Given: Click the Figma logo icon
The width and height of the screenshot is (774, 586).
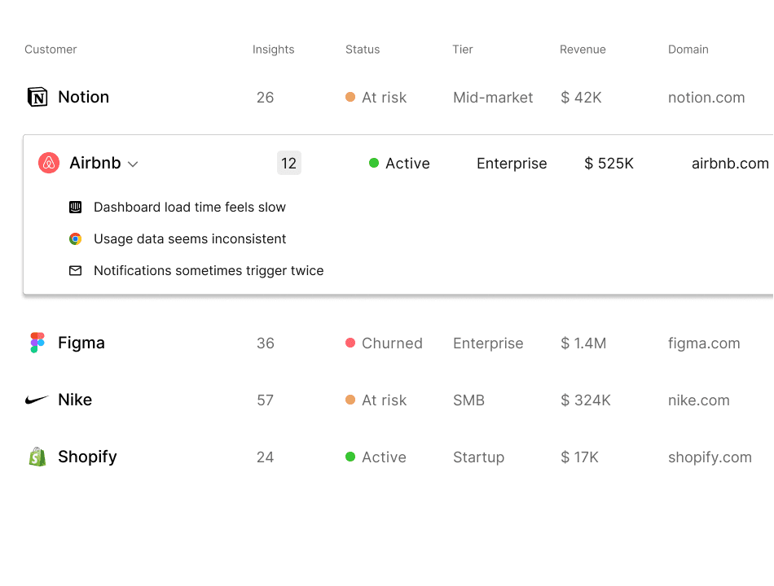Looking at the screenshot, I should click(37, 343).
